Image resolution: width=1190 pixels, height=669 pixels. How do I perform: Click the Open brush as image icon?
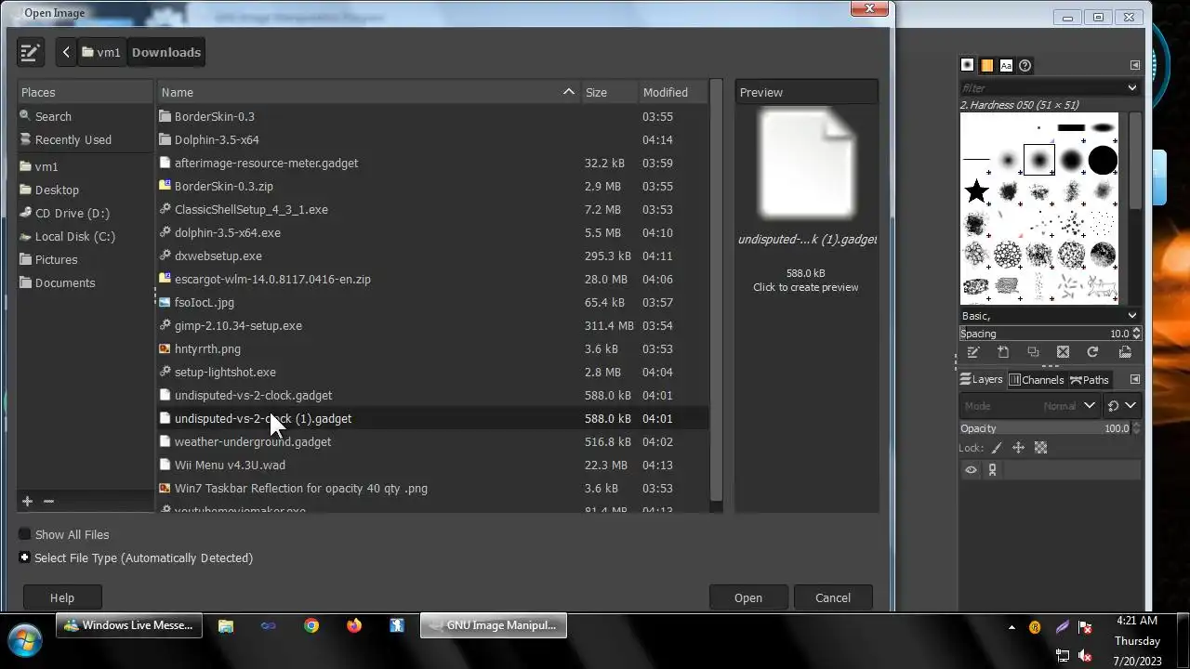tap(1125, 352)
